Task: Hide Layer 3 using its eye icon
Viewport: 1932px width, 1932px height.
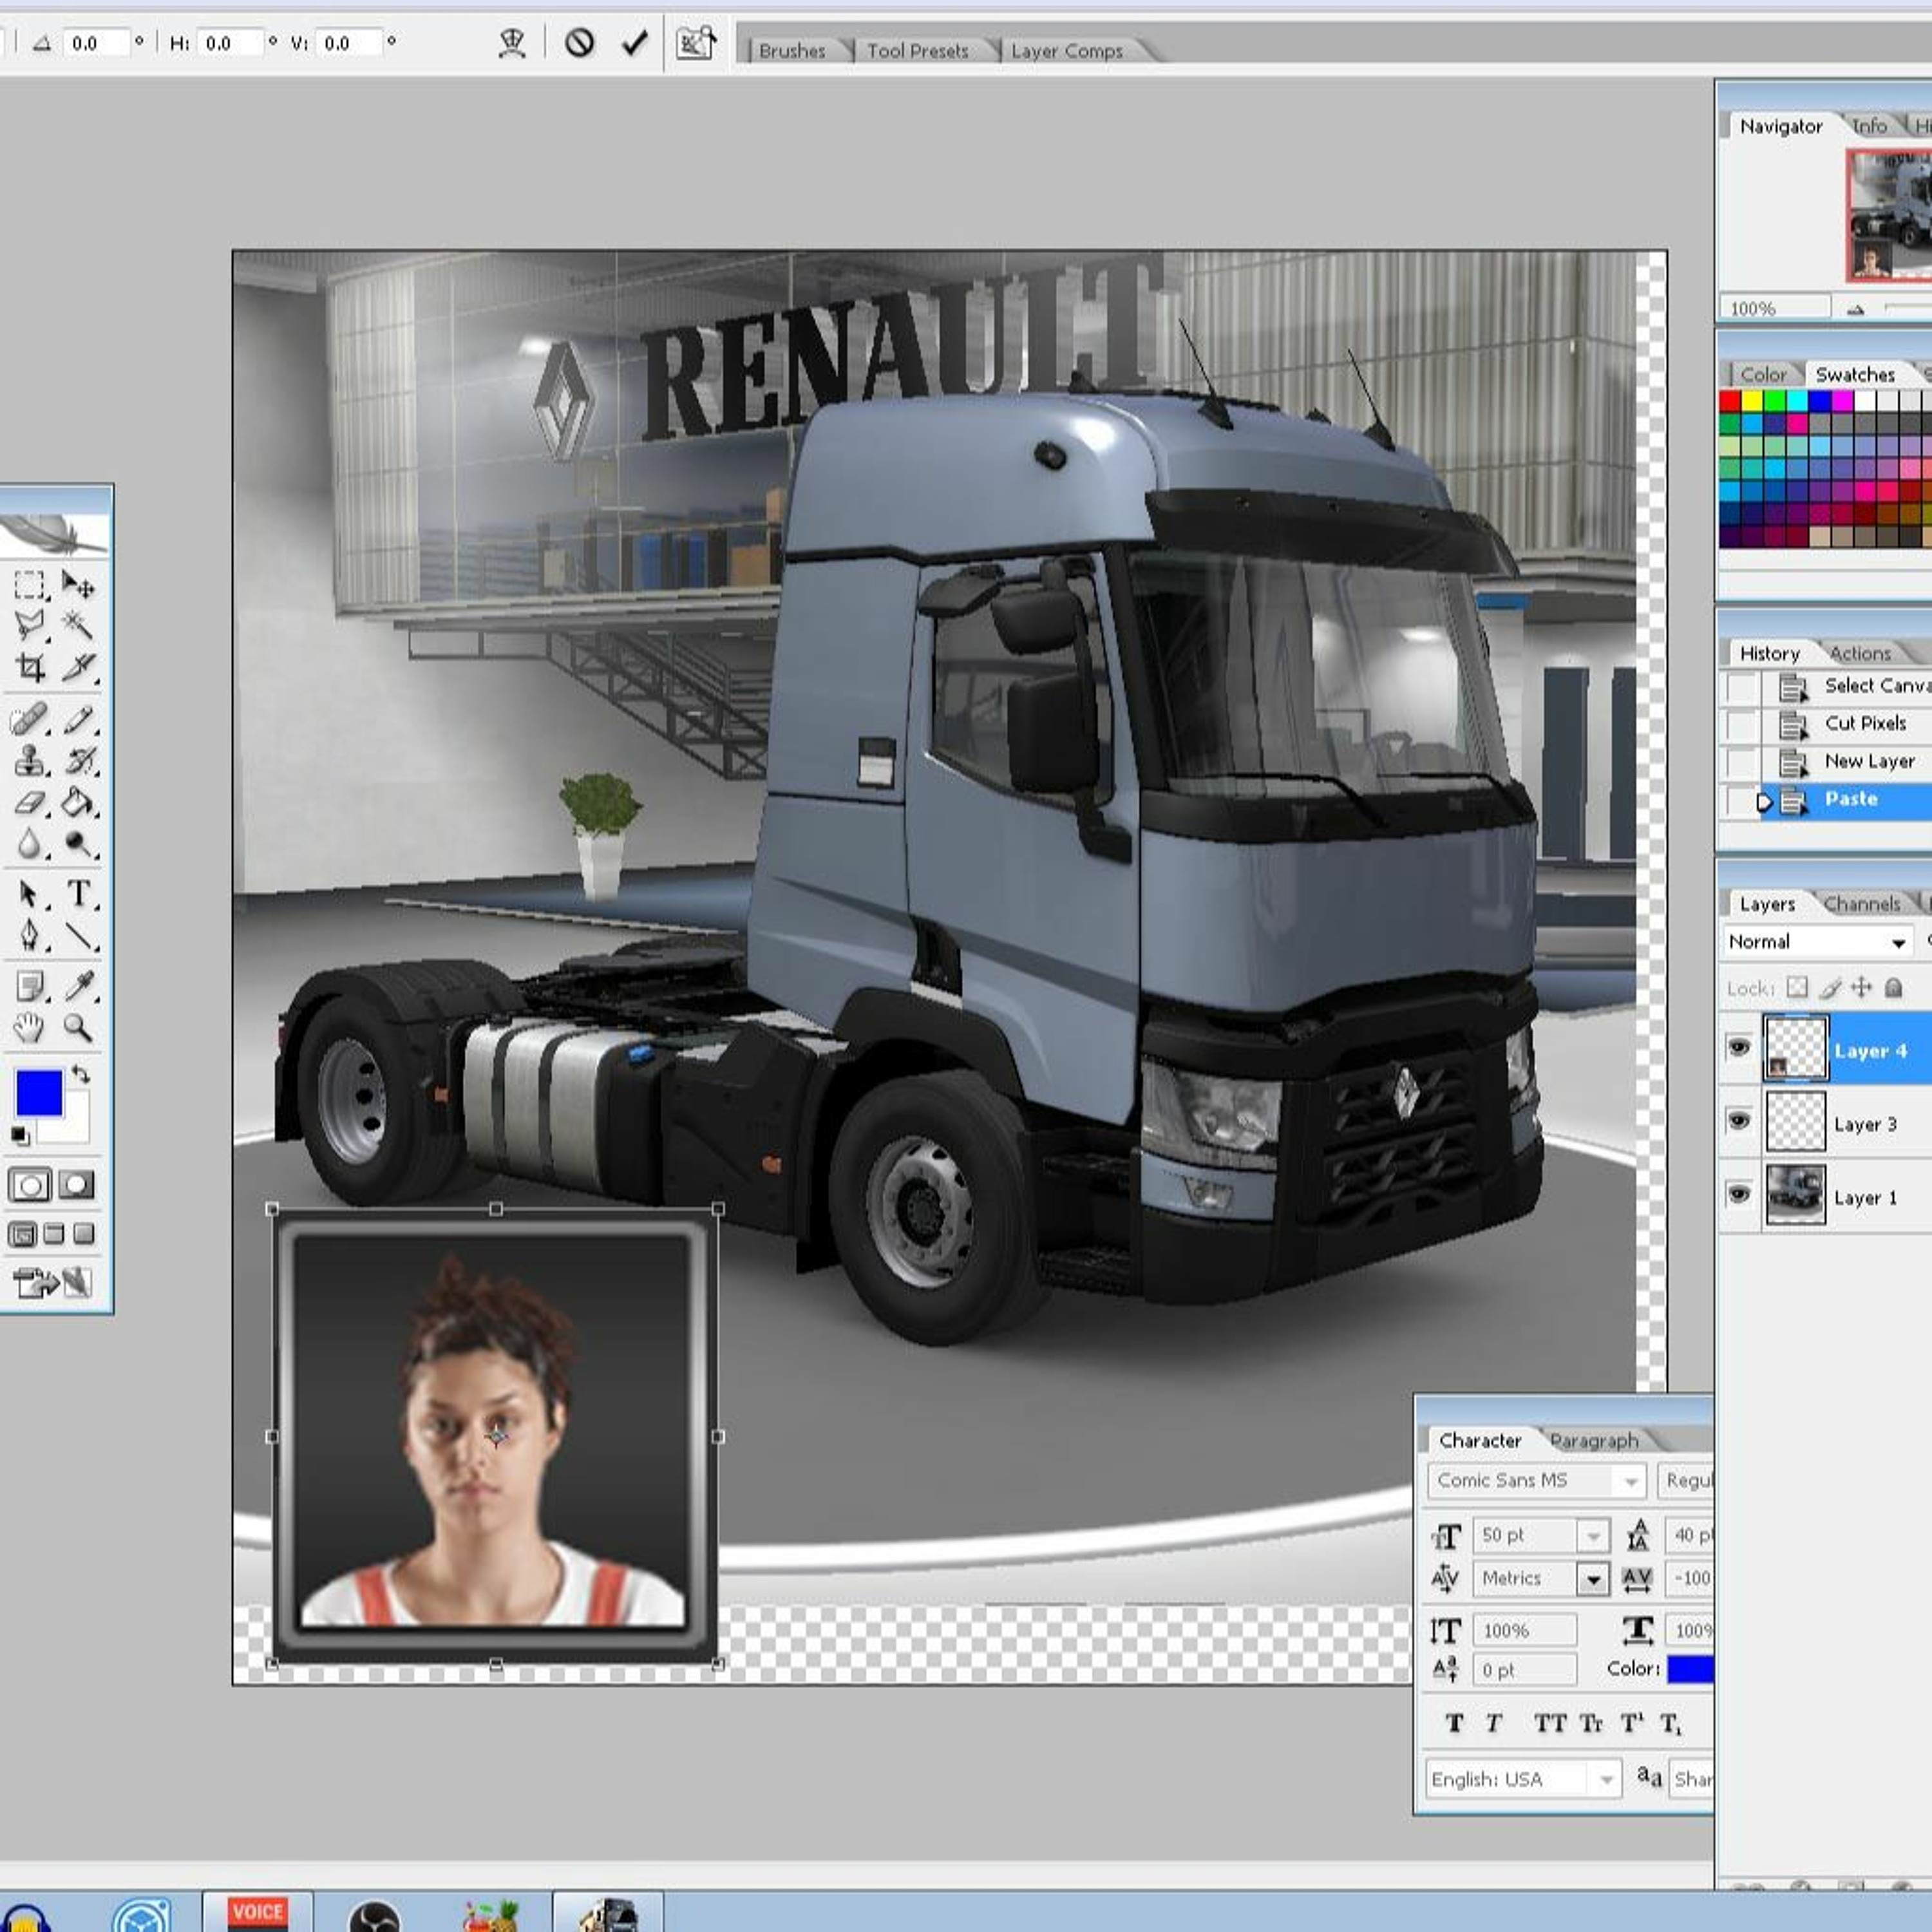Action: point(1739,1121)
